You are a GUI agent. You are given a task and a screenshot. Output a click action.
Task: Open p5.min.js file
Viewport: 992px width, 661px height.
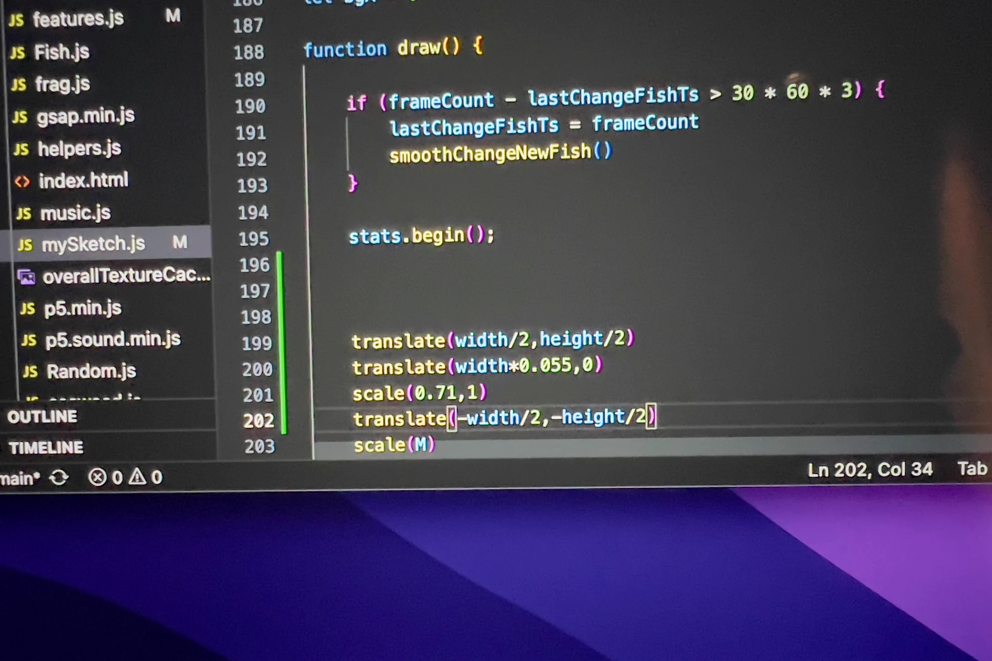[x=83, y=308]
